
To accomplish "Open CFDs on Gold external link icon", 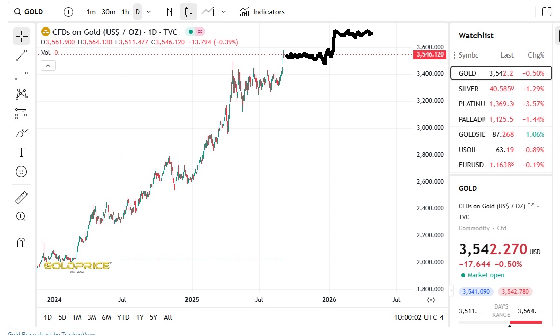I will pyautogui.click(x=531, y=206).
